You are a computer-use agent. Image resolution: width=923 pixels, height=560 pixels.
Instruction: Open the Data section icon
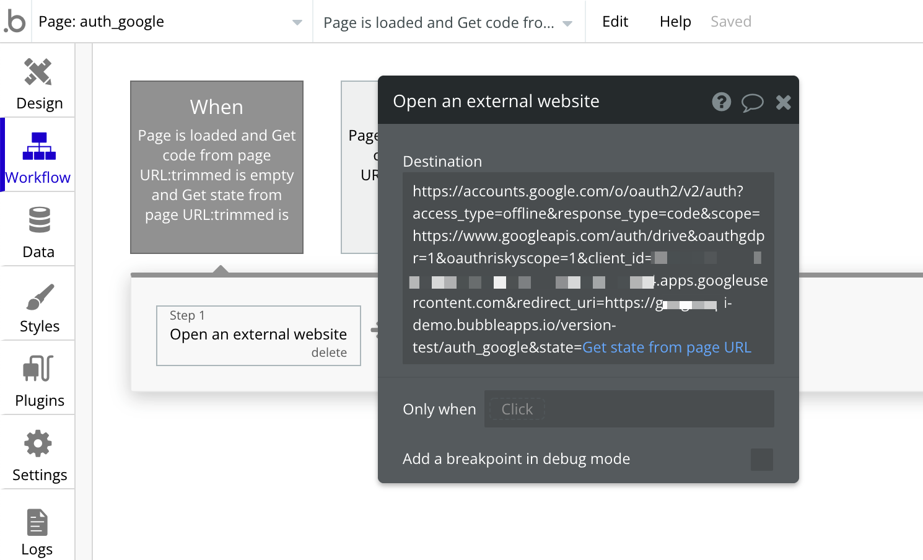[x=39, y=220]
